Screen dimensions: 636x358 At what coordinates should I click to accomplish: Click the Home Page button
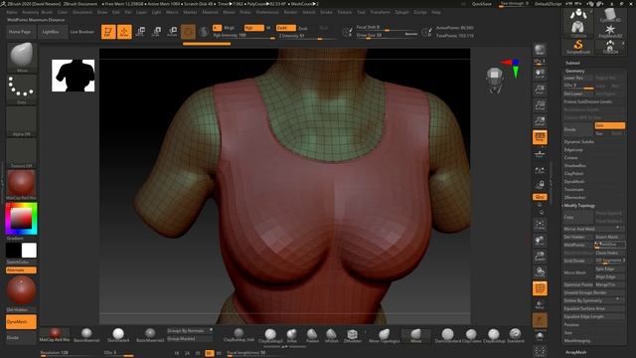(x=20, y=32)
